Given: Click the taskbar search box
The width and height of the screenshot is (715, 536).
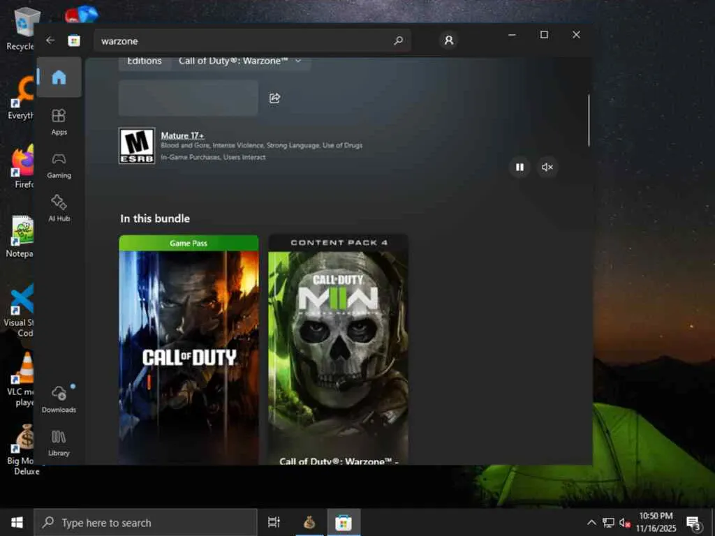Looking at the screenshot, I should [x=146, y=522].
